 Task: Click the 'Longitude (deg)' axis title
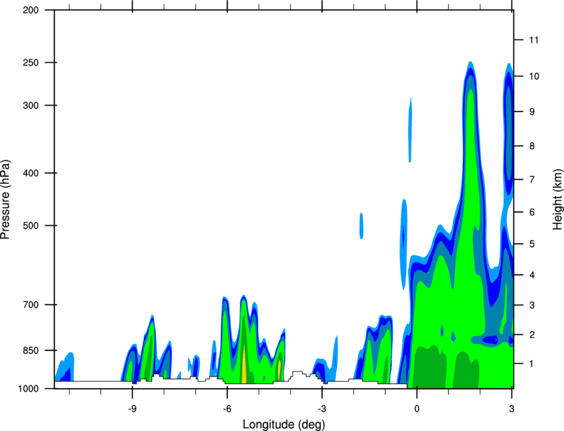[284, 424]
